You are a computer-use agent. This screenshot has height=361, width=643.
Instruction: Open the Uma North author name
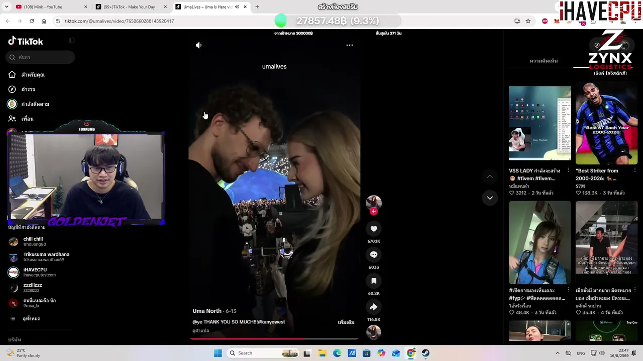(207, 311)
